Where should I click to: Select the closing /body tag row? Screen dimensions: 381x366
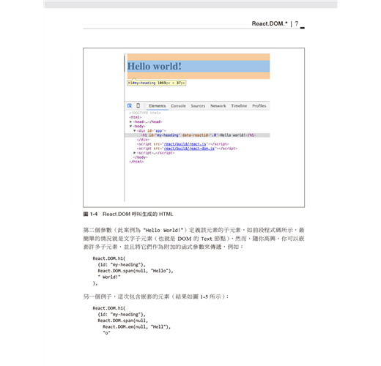(140, 157)
